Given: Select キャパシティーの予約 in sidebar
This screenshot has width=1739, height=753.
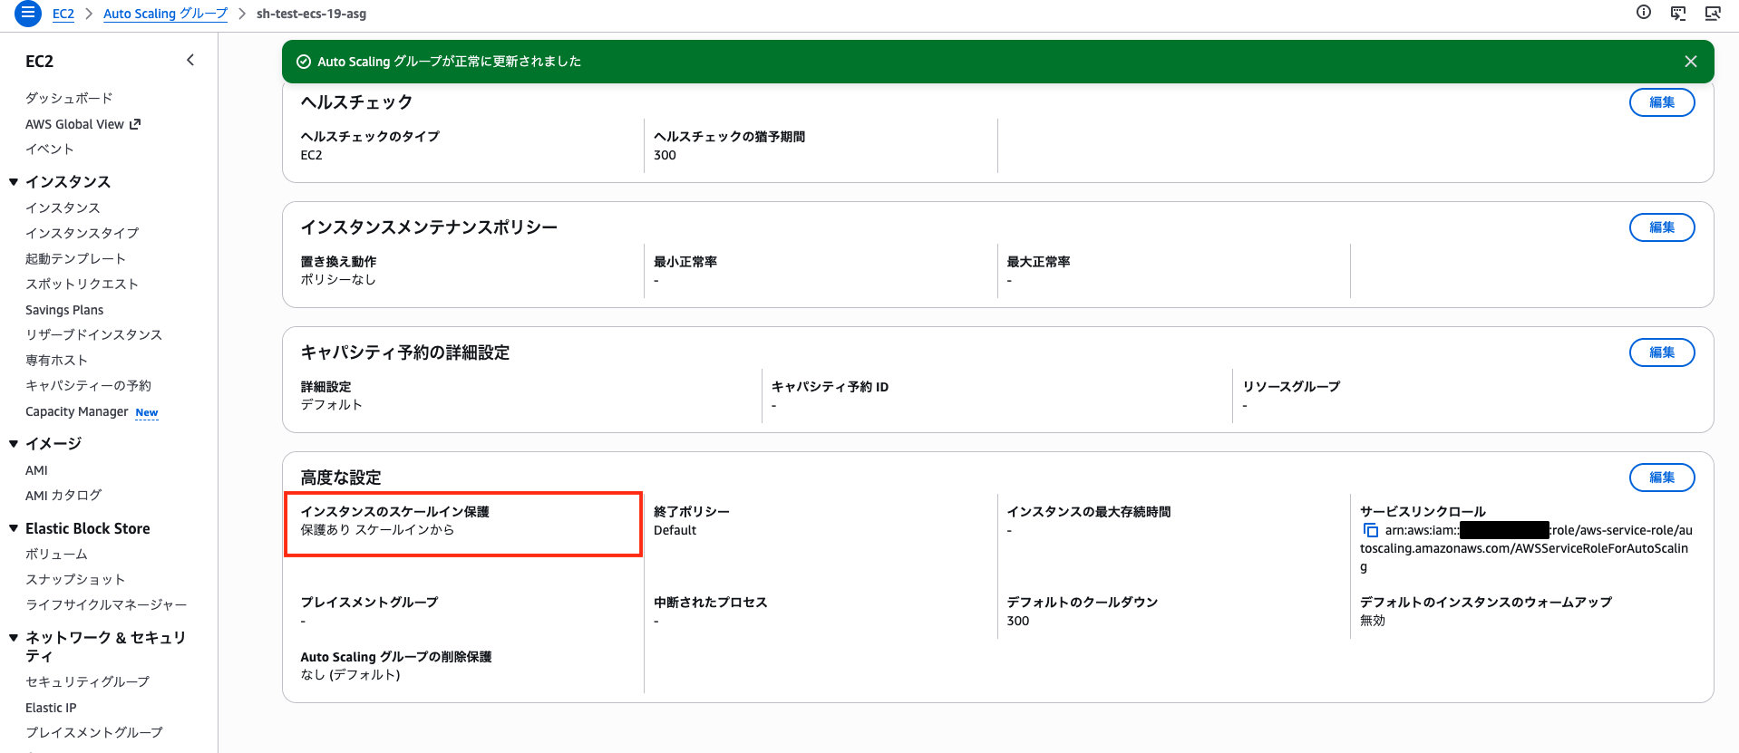Looking at the screenshot, I should point(88,385).
